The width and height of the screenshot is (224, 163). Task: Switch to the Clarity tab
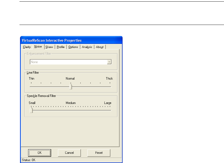point(27,47)
